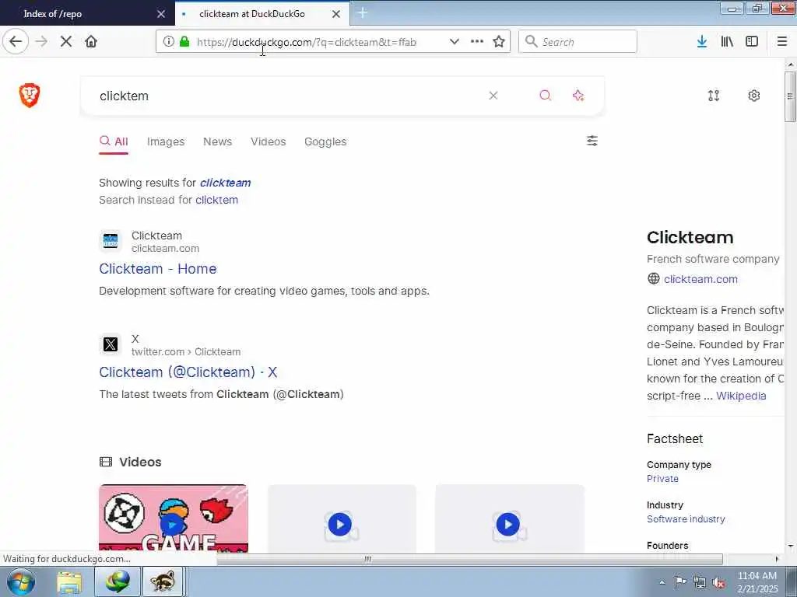Click the Firefox Search box
This screenshot has width=797, height=597.
[x=578, y=42]
